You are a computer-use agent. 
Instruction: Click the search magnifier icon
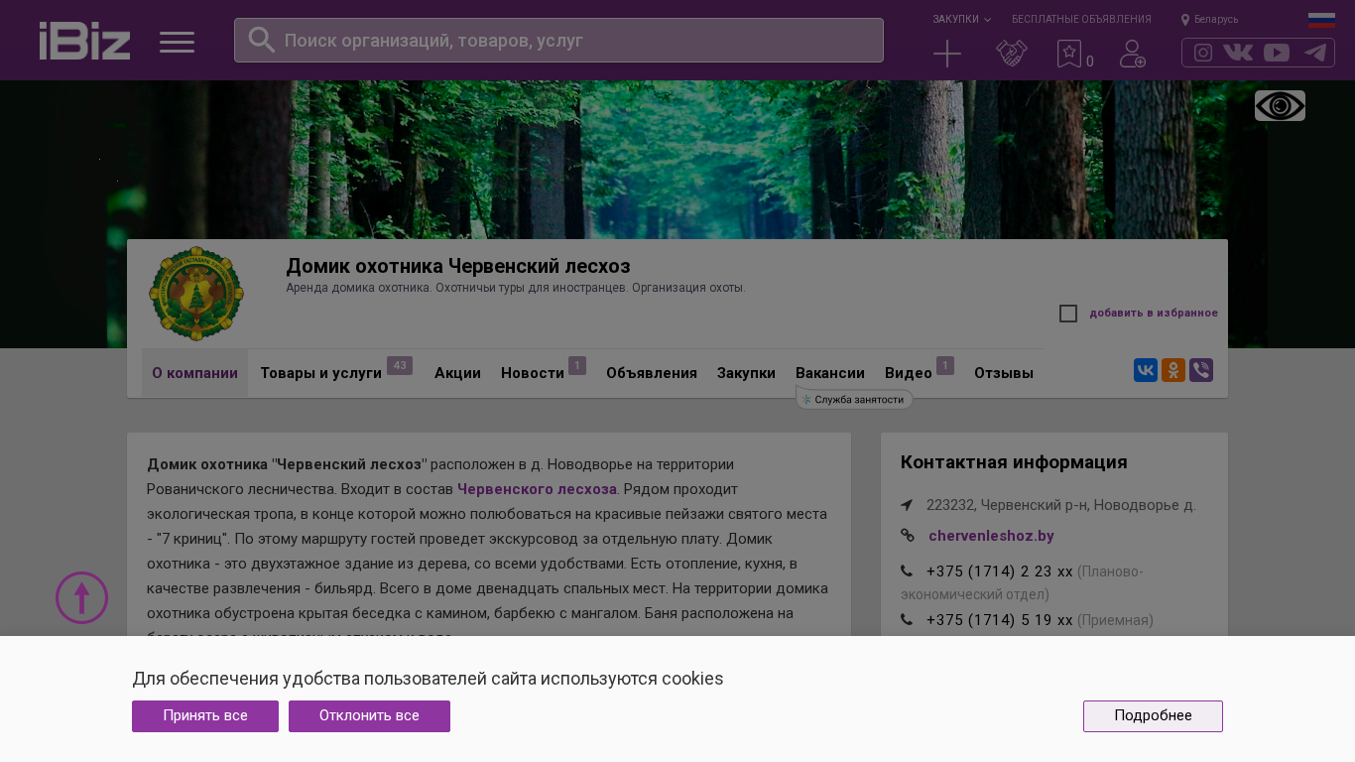[261, 40]
